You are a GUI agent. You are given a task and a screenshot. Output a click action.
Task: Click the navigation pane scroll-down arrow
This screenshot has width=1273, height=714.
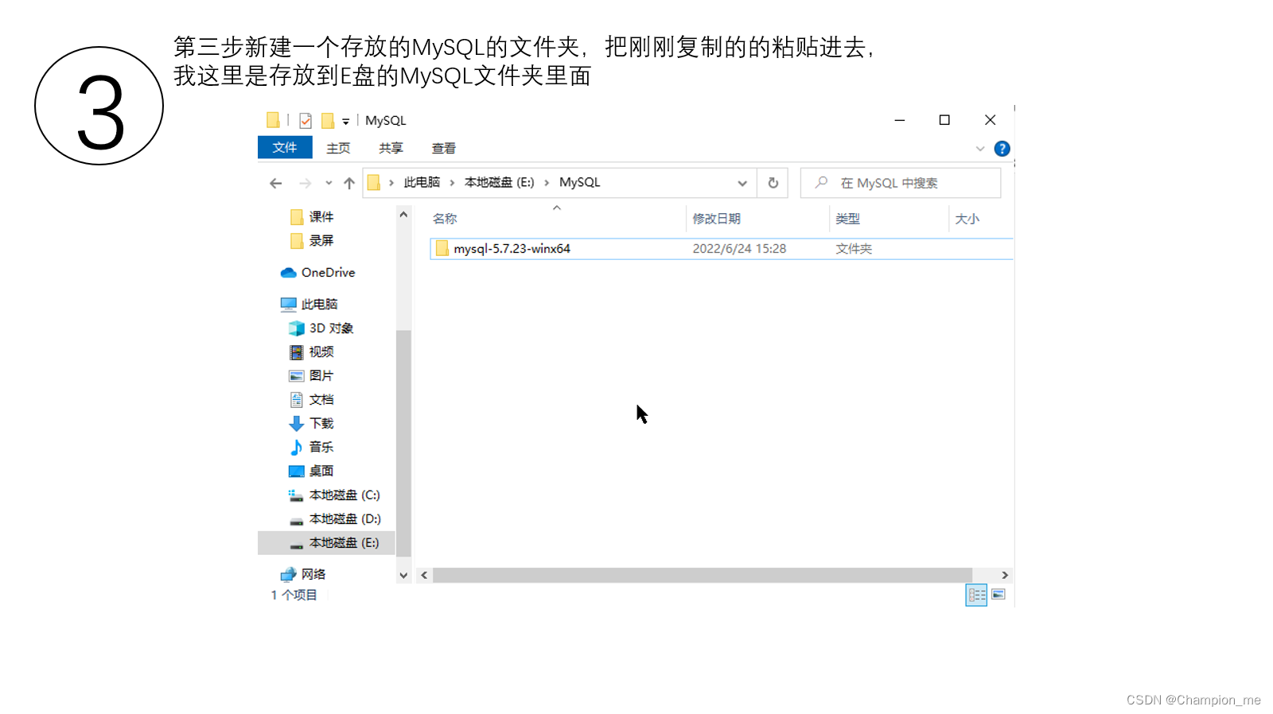click(x=403, y=575)
